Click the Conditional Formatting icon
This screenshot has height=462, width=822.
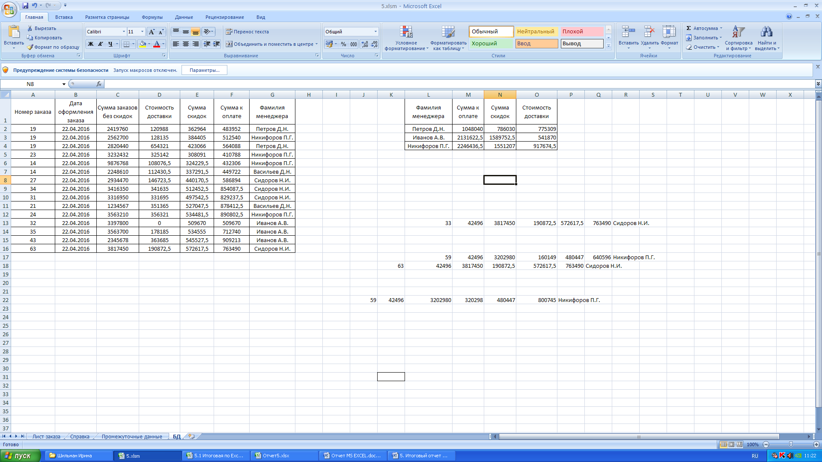pos(406,32)
